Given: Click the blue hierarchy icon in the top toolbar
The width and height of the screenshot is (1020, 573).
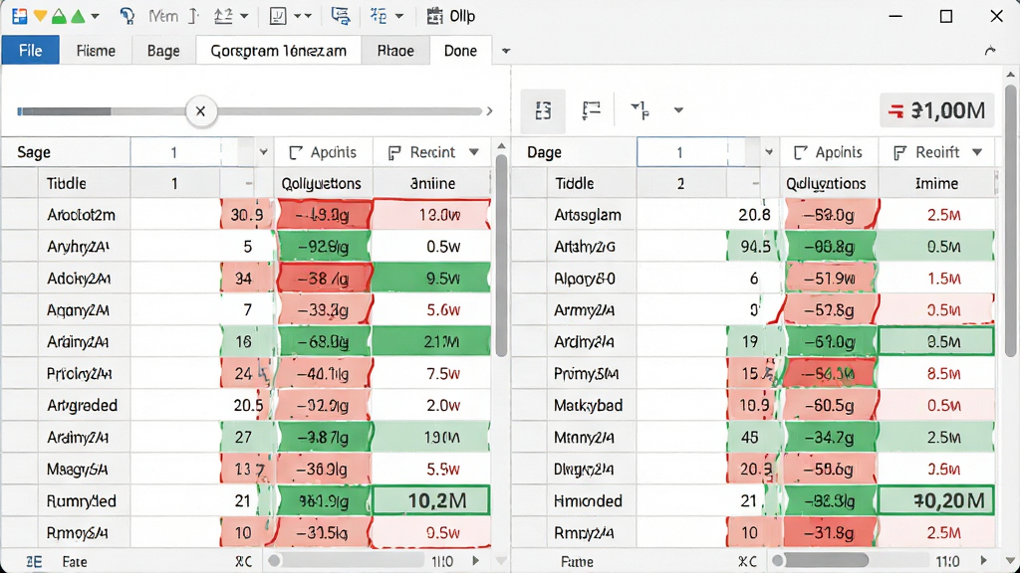Looking at the screenshot, I should click(379, 16).
